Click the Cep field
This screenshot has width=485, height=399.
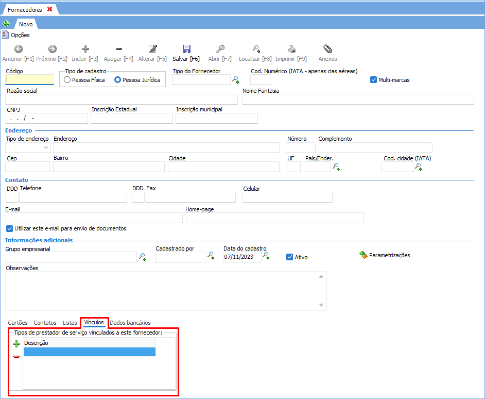tap(27, 167)
